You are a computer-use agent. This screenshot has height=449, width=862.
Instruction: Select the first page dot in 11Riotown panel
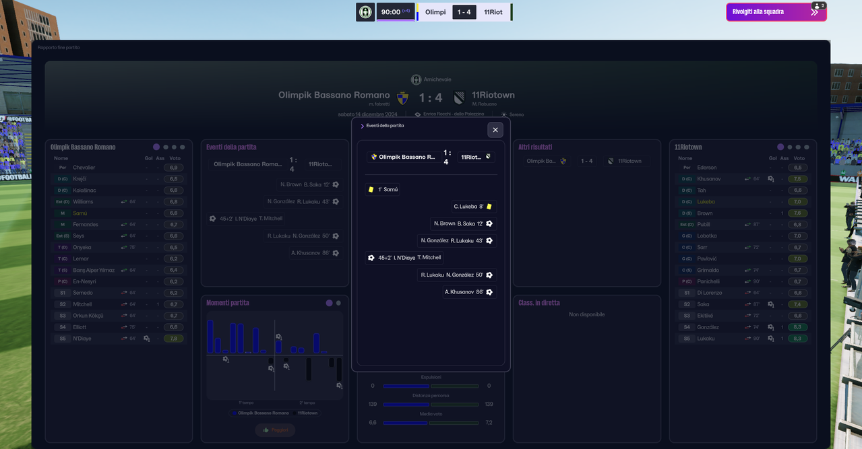[780, 147]
